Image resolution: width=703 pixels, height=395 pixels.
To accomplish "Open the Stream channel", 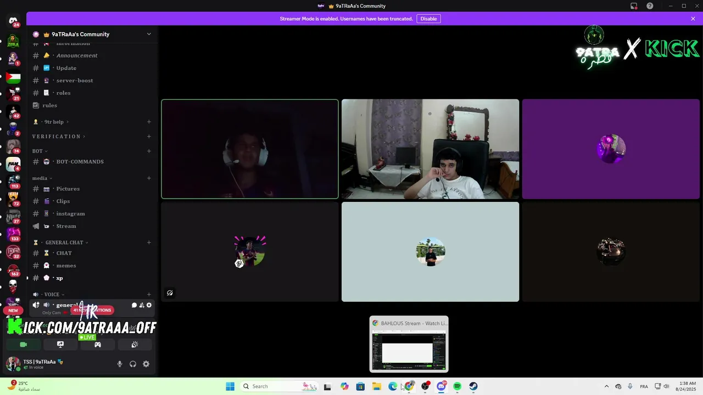I will [x=92, y=226].
